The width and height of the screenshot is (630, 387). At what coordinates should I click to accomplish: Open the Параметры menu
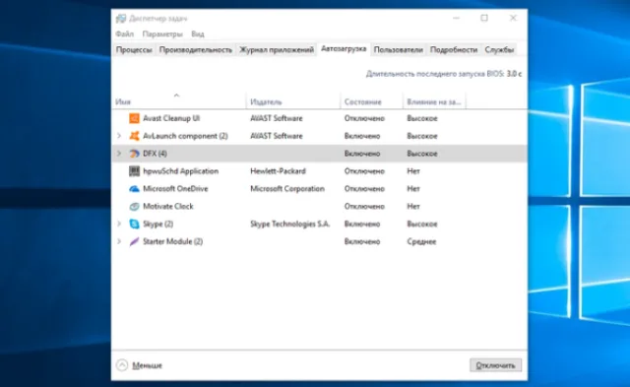[162, 34]
